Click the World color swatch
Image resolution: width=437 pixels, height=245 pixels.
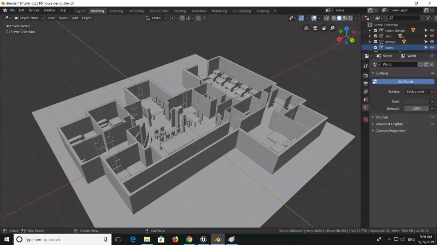click(416, 102)
